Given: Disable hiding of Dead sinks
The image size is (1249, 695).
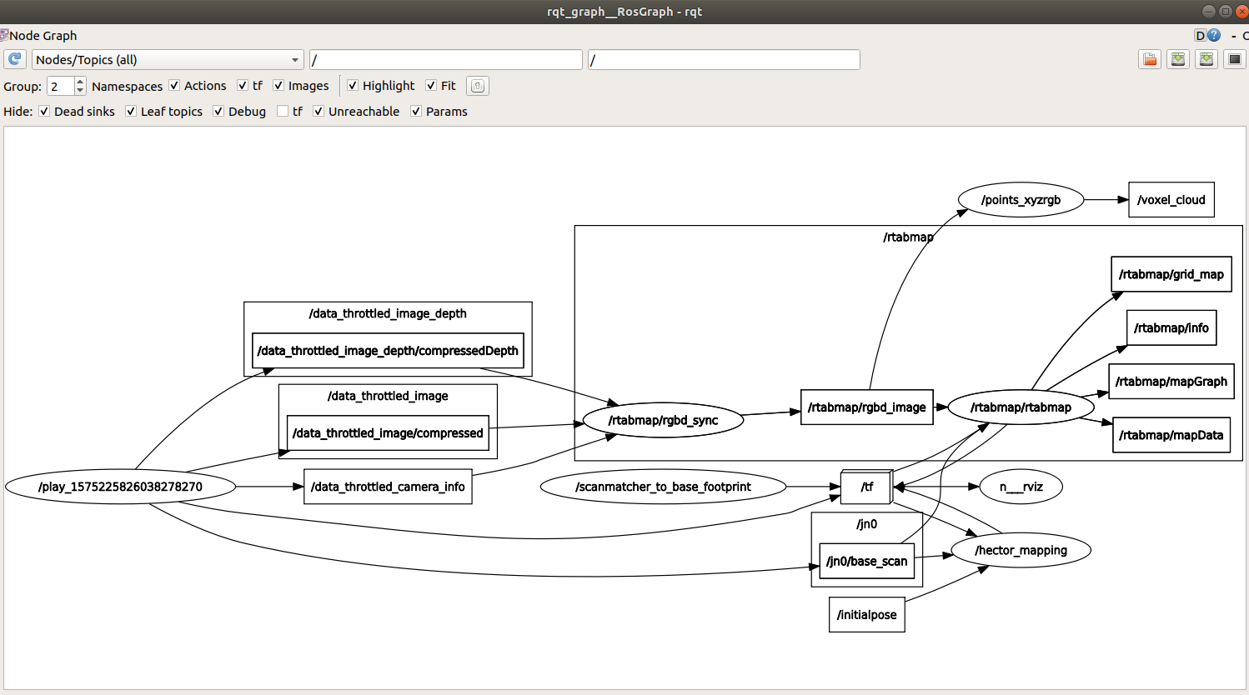Looking at the screenshot, I should [x=44, y=112].
